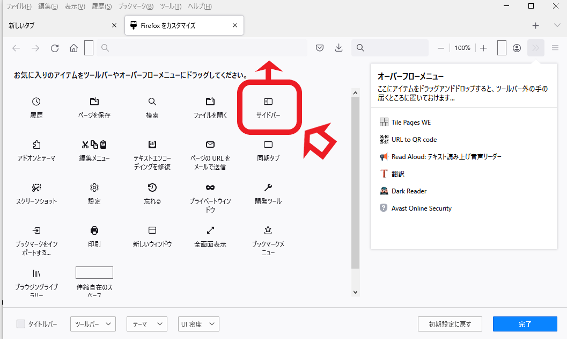
Task: Open the Downloads icon in the toolbar
Action: click(x=338, y=48)
